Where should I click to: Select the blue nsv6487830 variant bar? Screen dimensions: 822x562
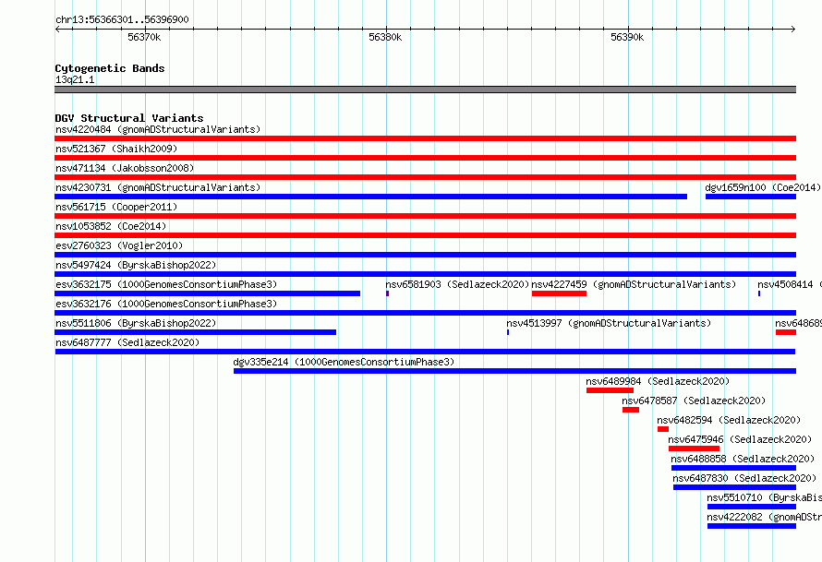pos(734,487)
